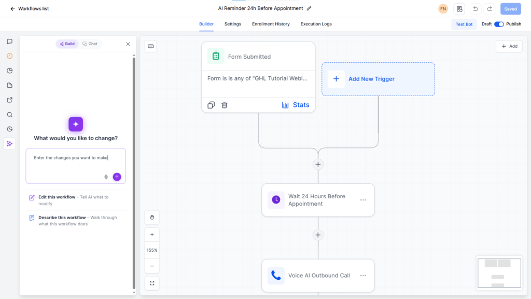Image resolution: width=531 pixels, height=299 pixels.
Task: Open the orange alert icon in sidebar
Action: [x=9, y=56]
